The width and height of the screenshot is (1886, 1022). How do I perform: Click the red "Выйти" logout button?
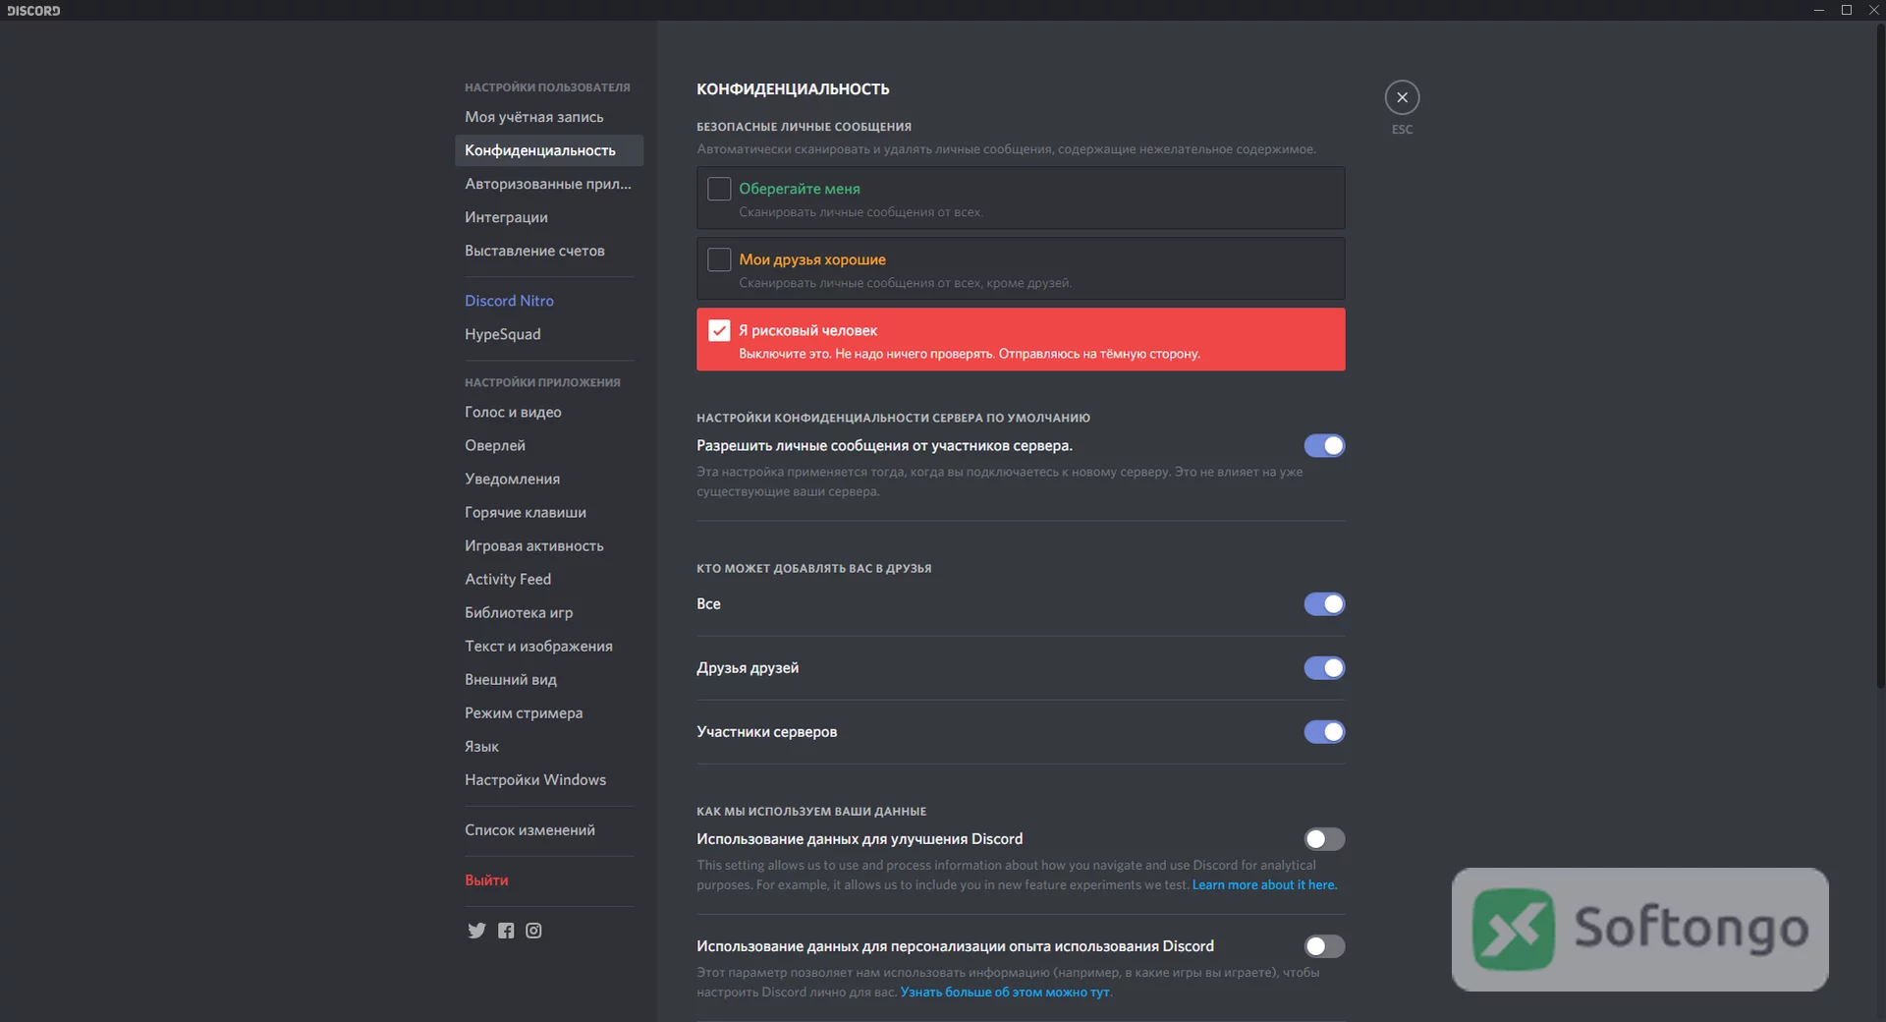point(549,880)
